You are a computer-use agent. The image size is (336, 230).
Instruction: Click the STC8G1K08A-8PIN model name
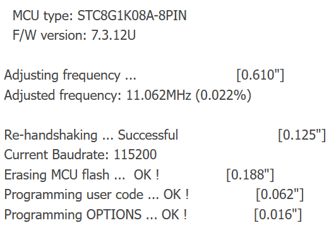[x=132, y=16]
